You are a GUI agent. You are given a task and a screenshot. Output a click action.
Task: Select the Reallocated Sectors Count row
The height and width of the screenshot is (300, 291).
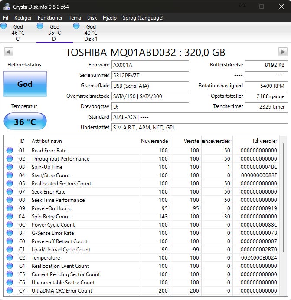point(61,184)
